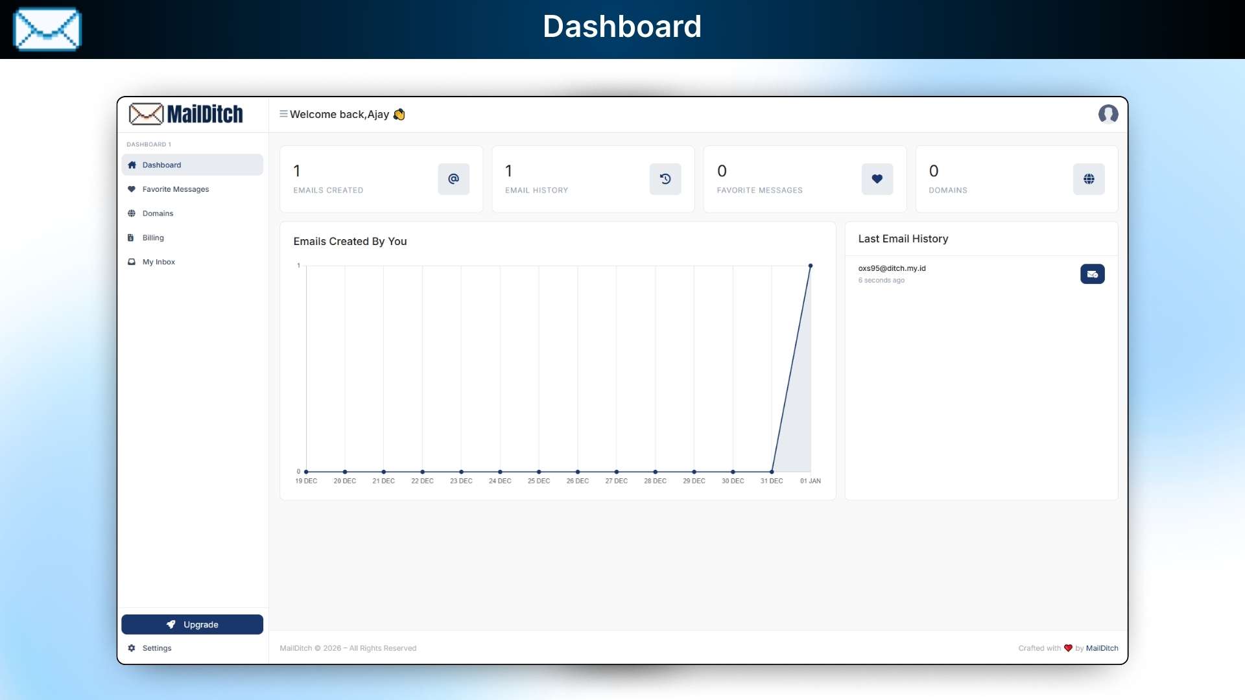Click the @ icon on Emails Created card
Screen dimensions: 1245x700
(453, 179)
